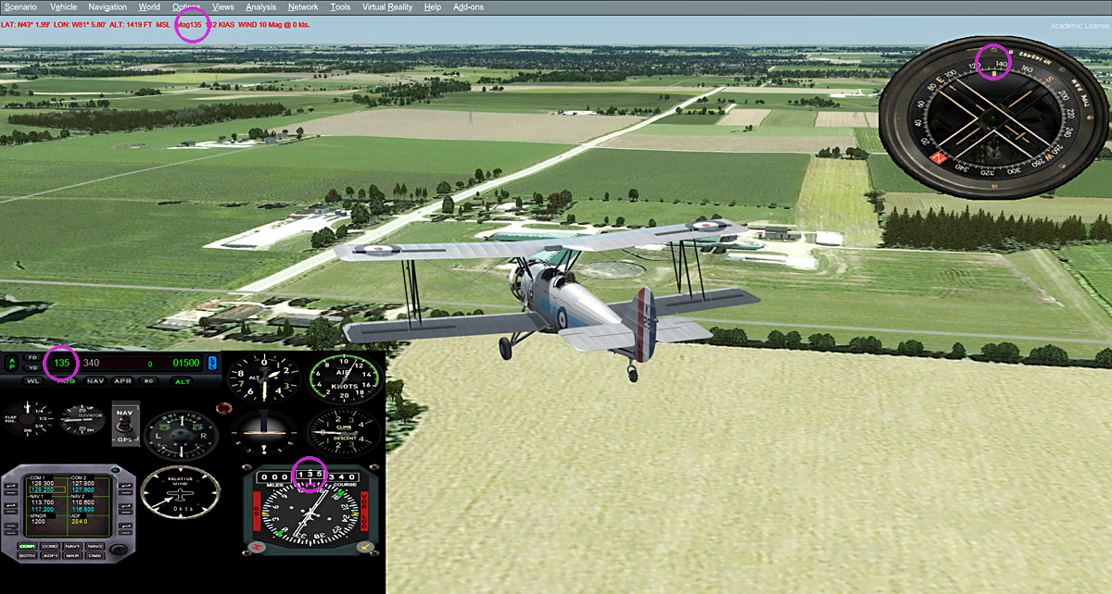Flip the NAV/GPS selector switch
Image resolution: width=1112 pixels, height=594 pixels.
pyautogui.click(x=123, y=421)
